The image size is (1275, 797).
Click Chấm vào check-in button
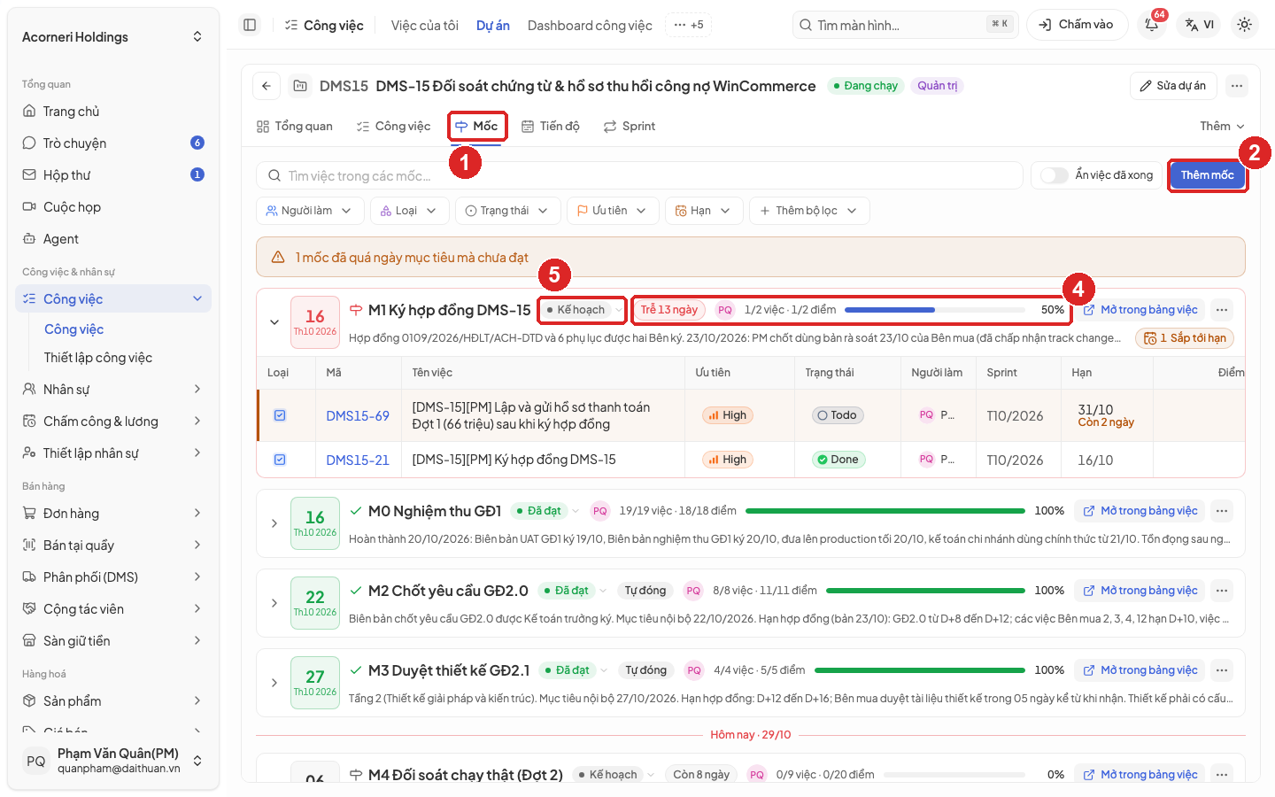point(1077,25)
